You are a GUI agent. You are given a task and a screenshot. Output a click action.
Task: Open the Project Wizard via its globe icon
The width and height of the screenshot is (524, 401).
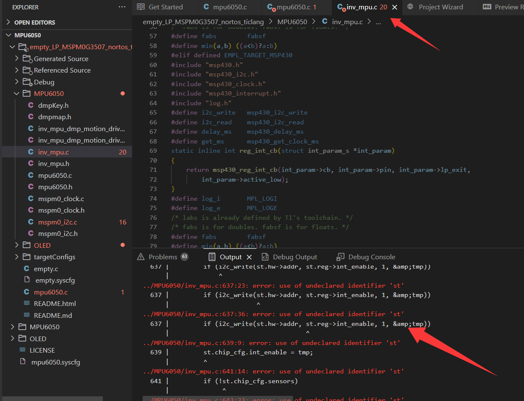click(410, 7)
